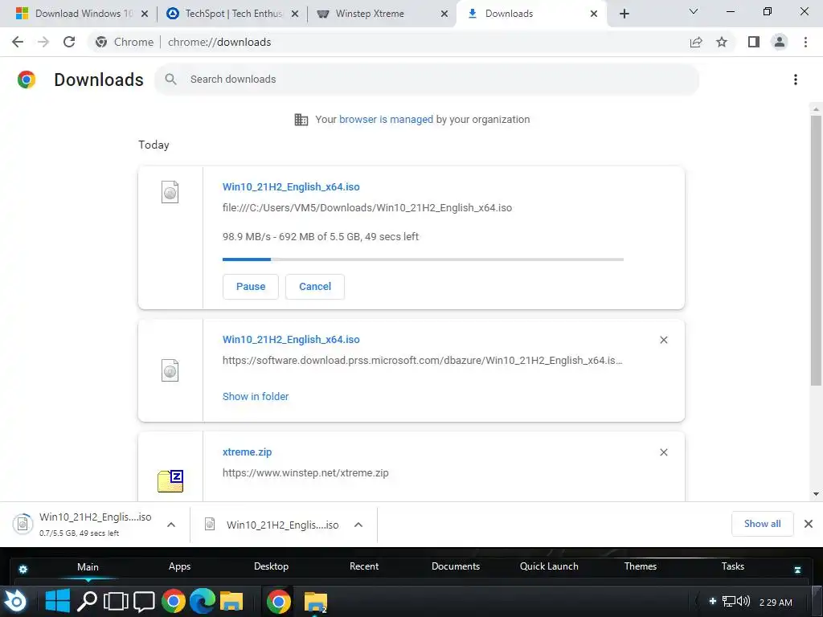The width and height of the screenshot is (823, 617).
Task: Open a new browser tab
Action: (x=624, y=14)
